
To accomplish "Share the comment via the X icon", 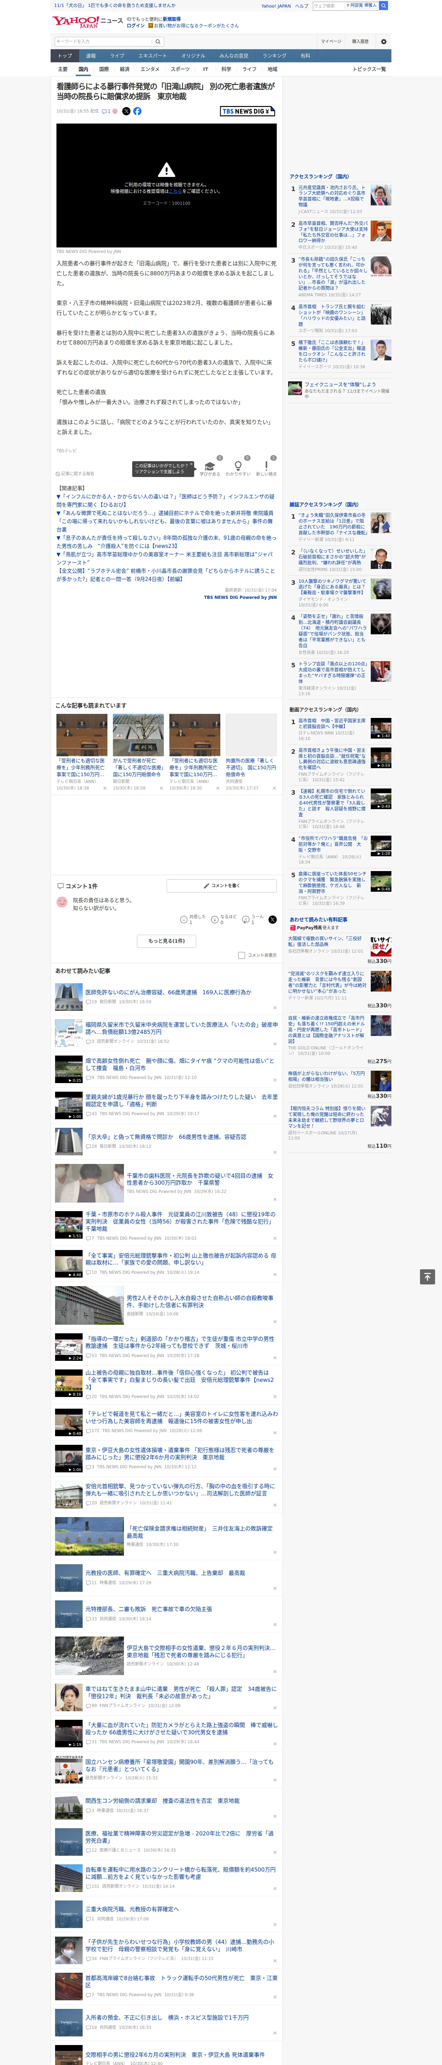I will click(273, 920).
